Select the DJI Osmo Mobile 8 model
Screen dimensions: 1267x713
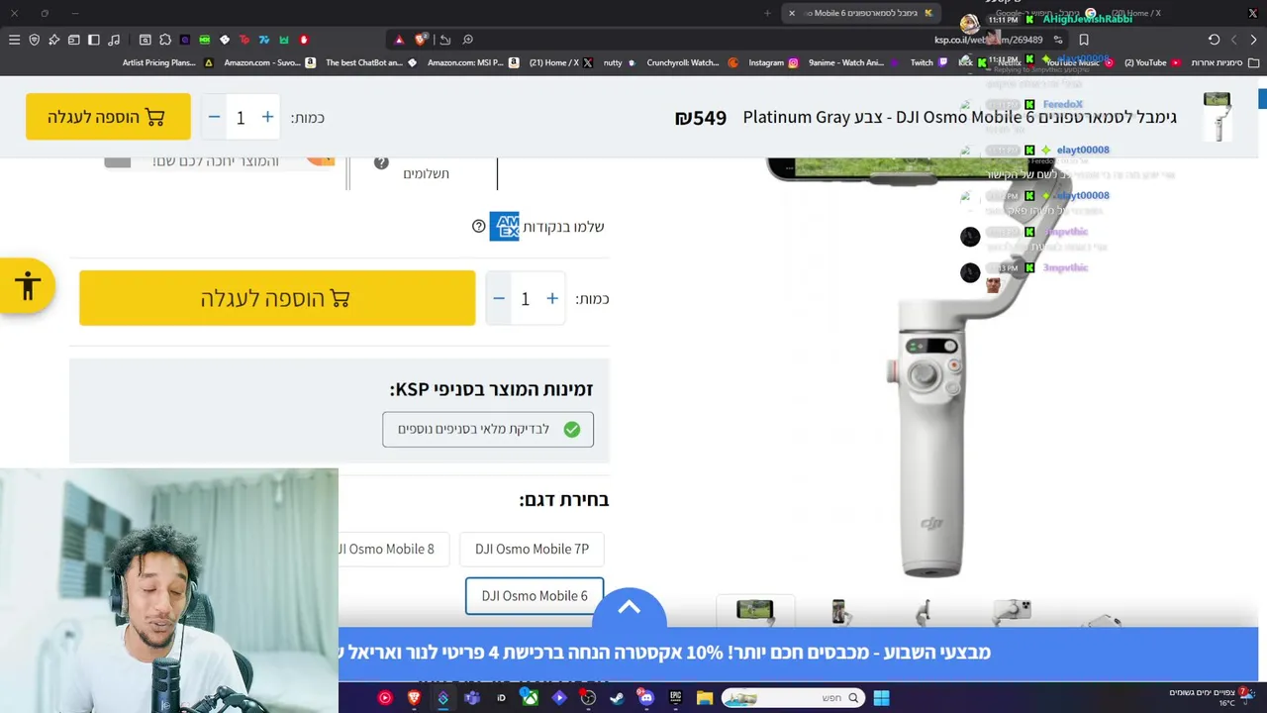tap(393, 549)
